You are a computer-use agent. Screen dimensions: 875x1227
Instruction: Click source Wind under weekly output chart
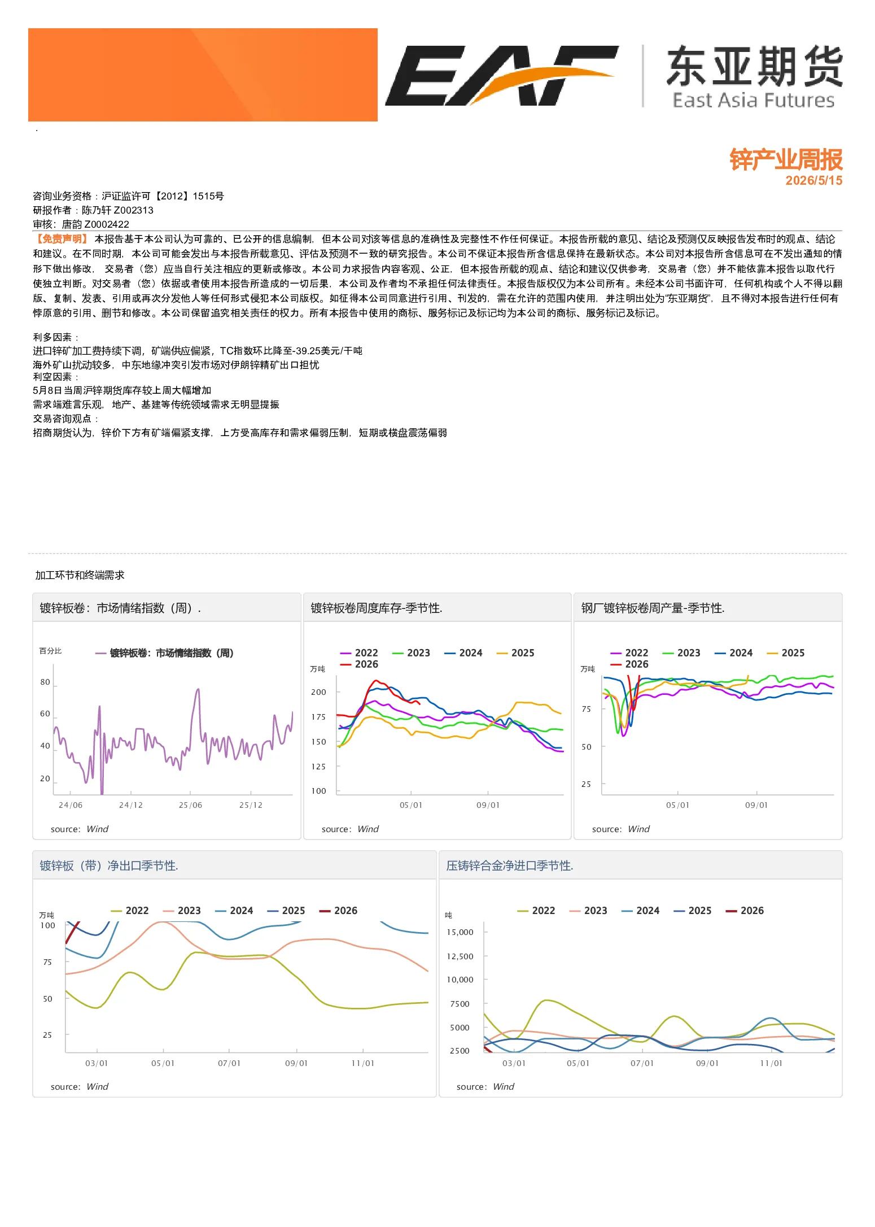click(x=621, y=829)
